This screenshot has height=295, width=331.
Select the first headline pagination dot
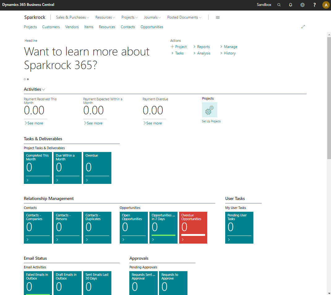click(x=25, y=79)
